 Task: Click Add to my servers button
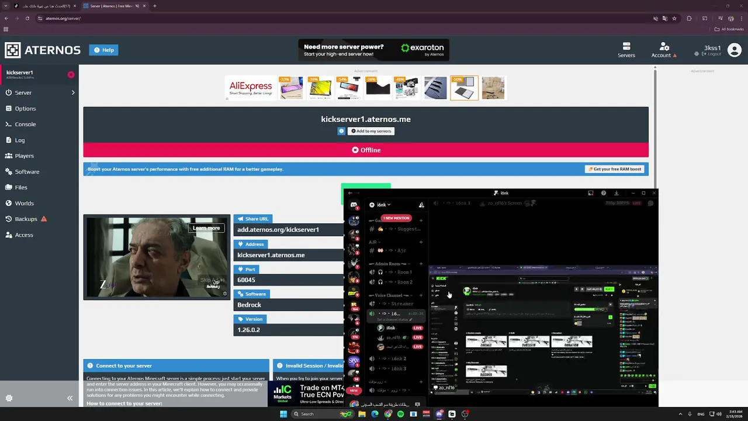coord(370,131)
